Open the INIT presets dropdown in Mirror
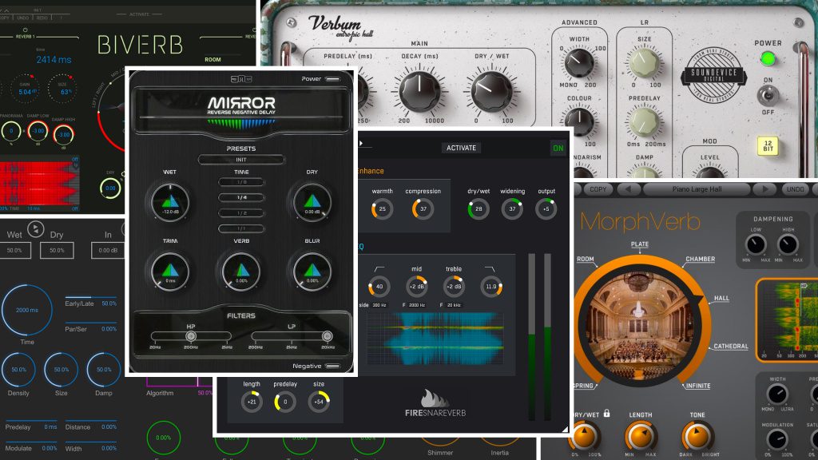Image resolution: width=818 pixels, height=460 pixels. click(x=241, y=160)
